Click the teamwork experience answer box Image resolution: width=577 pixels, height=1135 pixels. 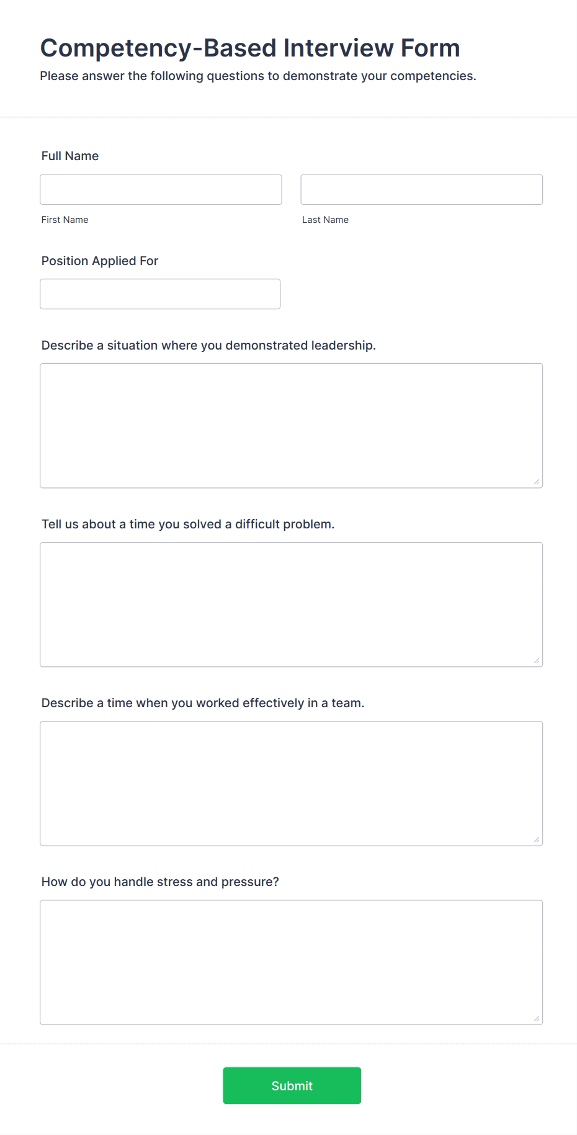point(291,783)
